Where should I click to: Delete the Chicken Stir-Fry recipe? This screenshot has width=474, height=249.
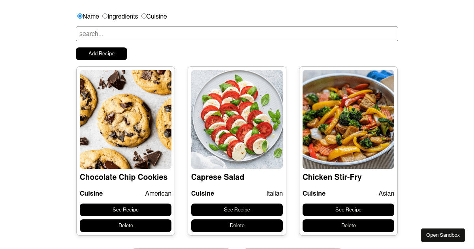point(348,226)
